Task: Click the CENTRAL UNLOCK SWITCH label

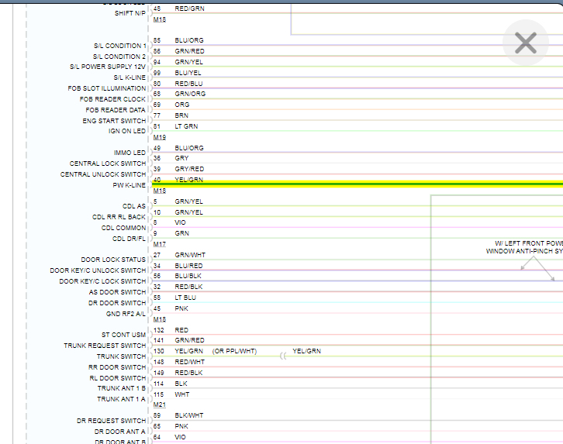Action: (x=103, y=174)
